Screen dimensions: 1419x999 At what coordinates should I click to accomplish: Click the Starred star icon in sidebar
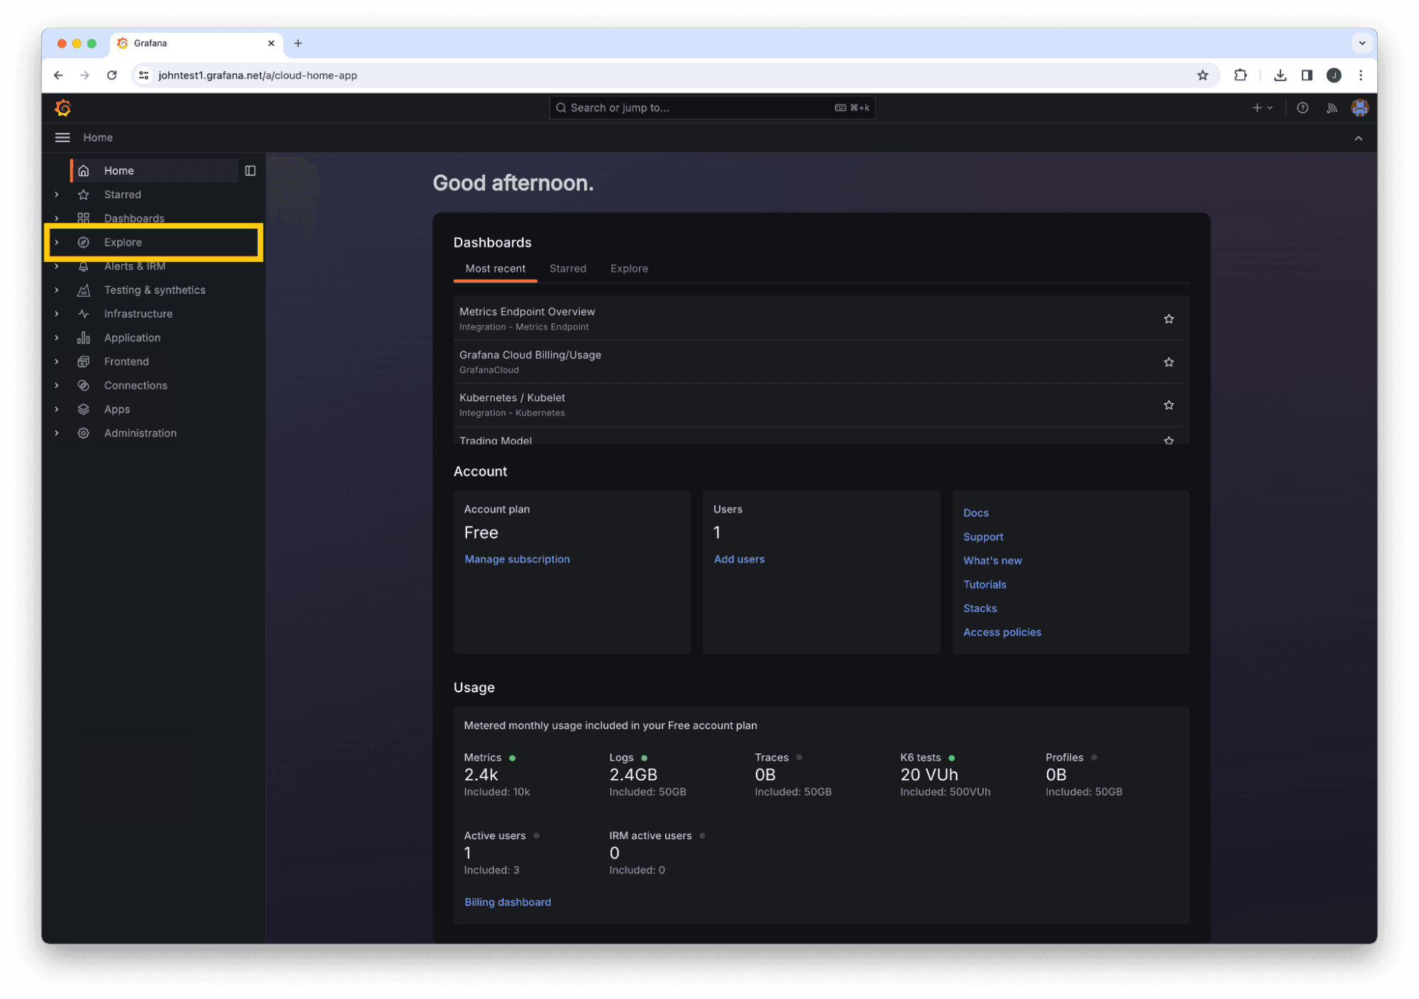pyautogui.click(x=84, y=195)
